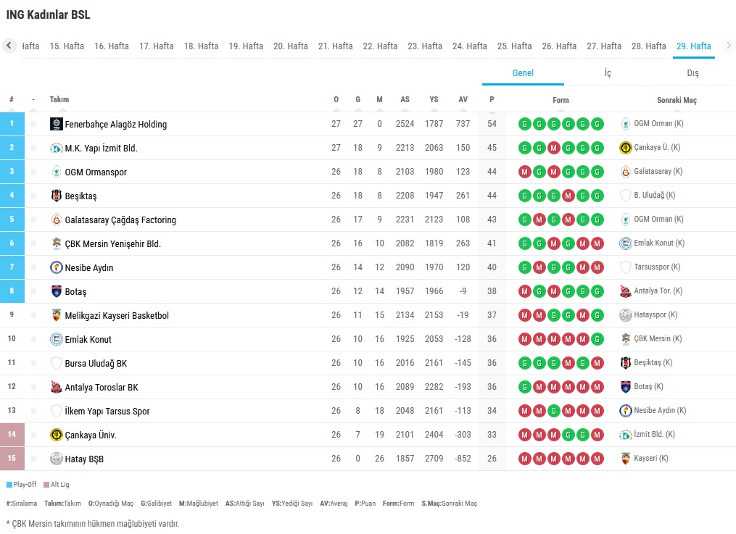The height and width of the screenshot is (534, 736).
Task: Click the OGM Ormanspor team logo
Action: [57, 172]
